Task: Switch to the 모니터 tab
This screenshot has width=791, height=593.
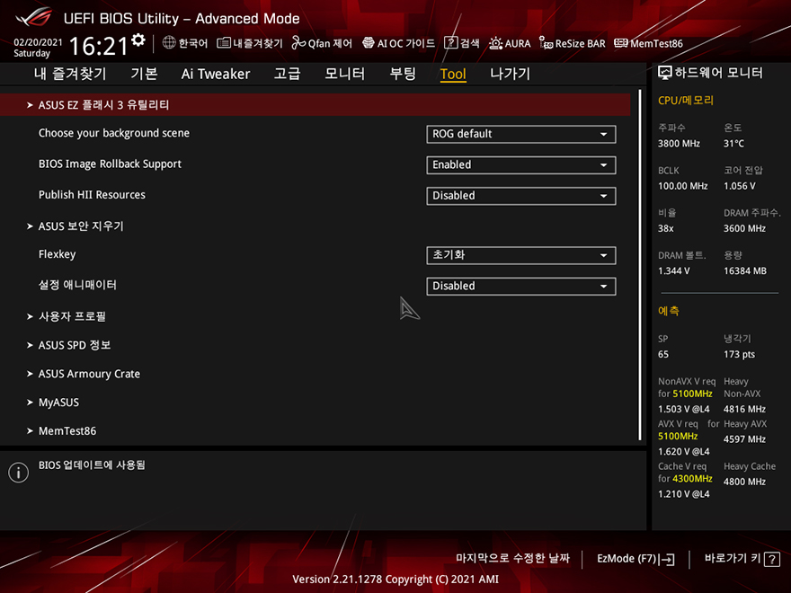Action: [344, 74]
